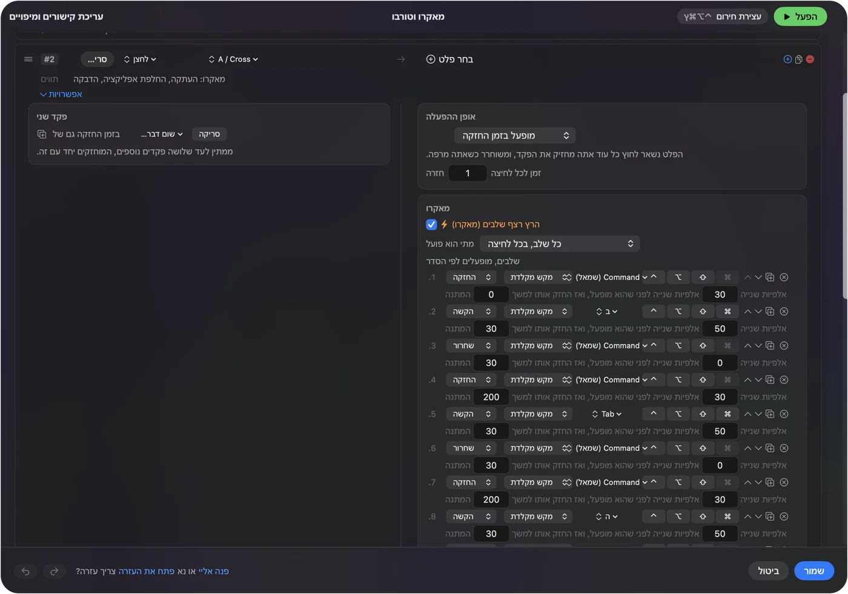Image resolution: width=848 pixels, height=594 pixels.
Task: Click the 'פנה אליי' contact link
Action: coord(214,571)
